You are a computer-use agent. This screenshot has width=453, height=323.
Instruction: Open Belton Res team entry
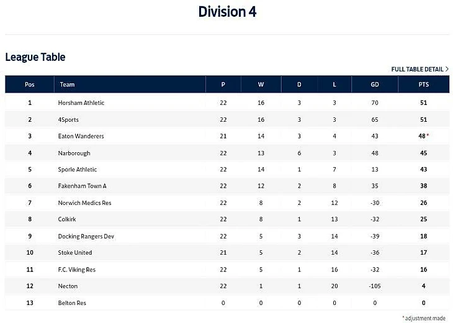coord(72,303)
